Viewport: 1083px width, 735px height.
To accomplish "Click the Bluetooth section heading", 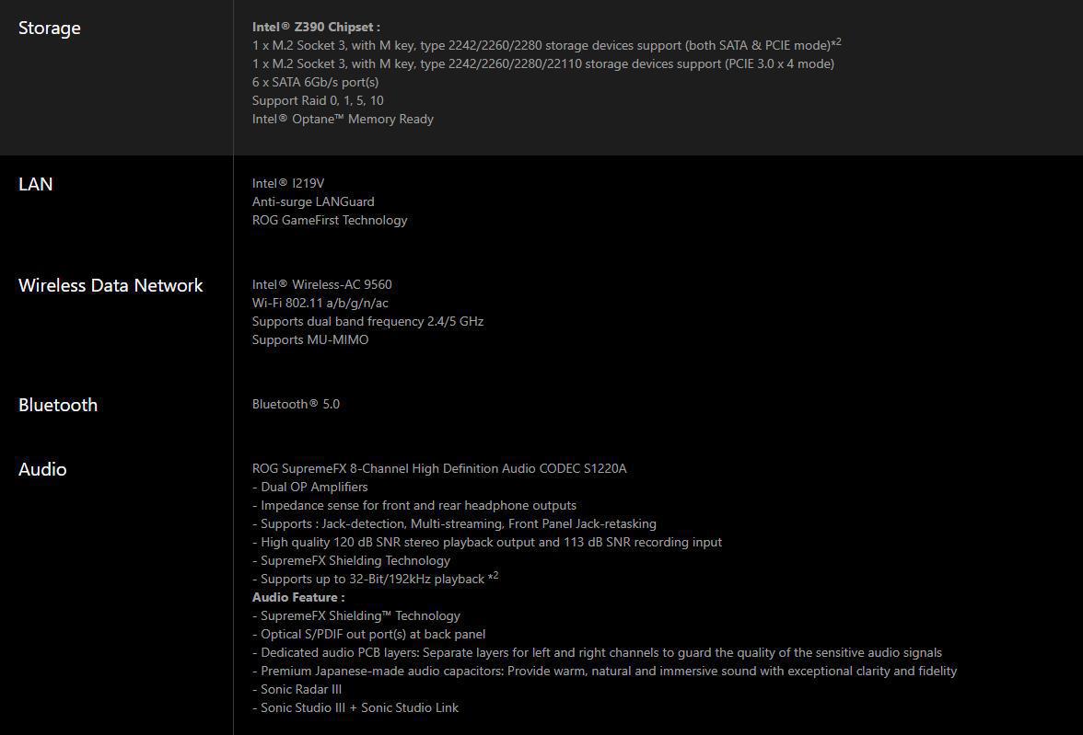I will tap(58, 405).
